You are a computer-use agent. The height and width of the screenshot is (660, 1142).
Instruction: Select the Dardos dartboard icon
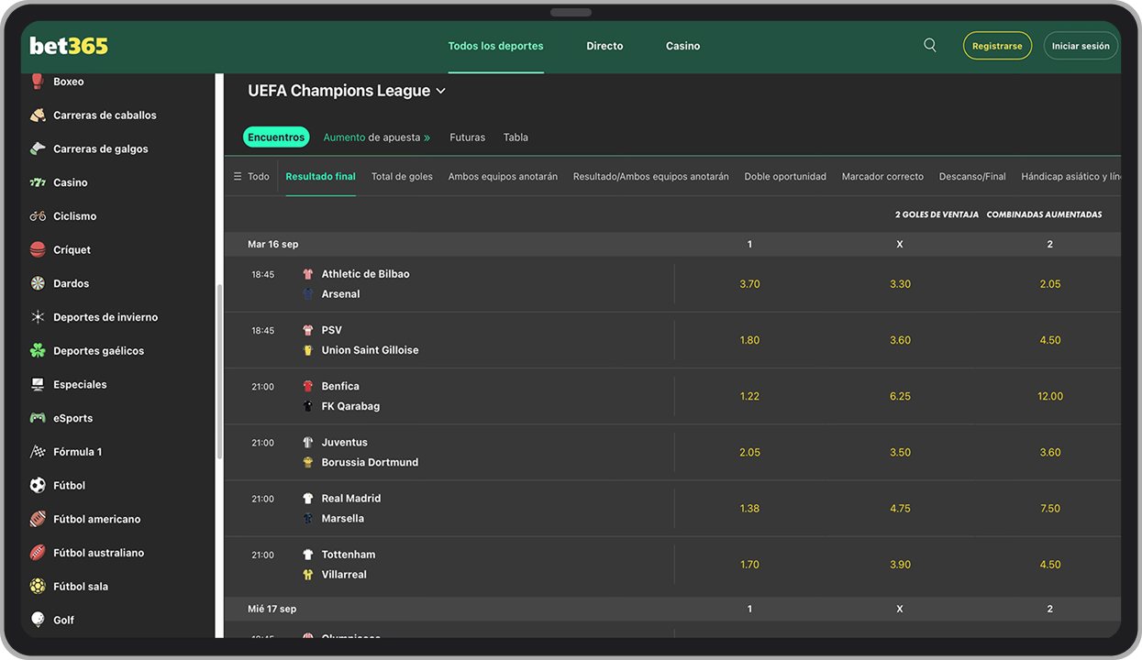38,283
